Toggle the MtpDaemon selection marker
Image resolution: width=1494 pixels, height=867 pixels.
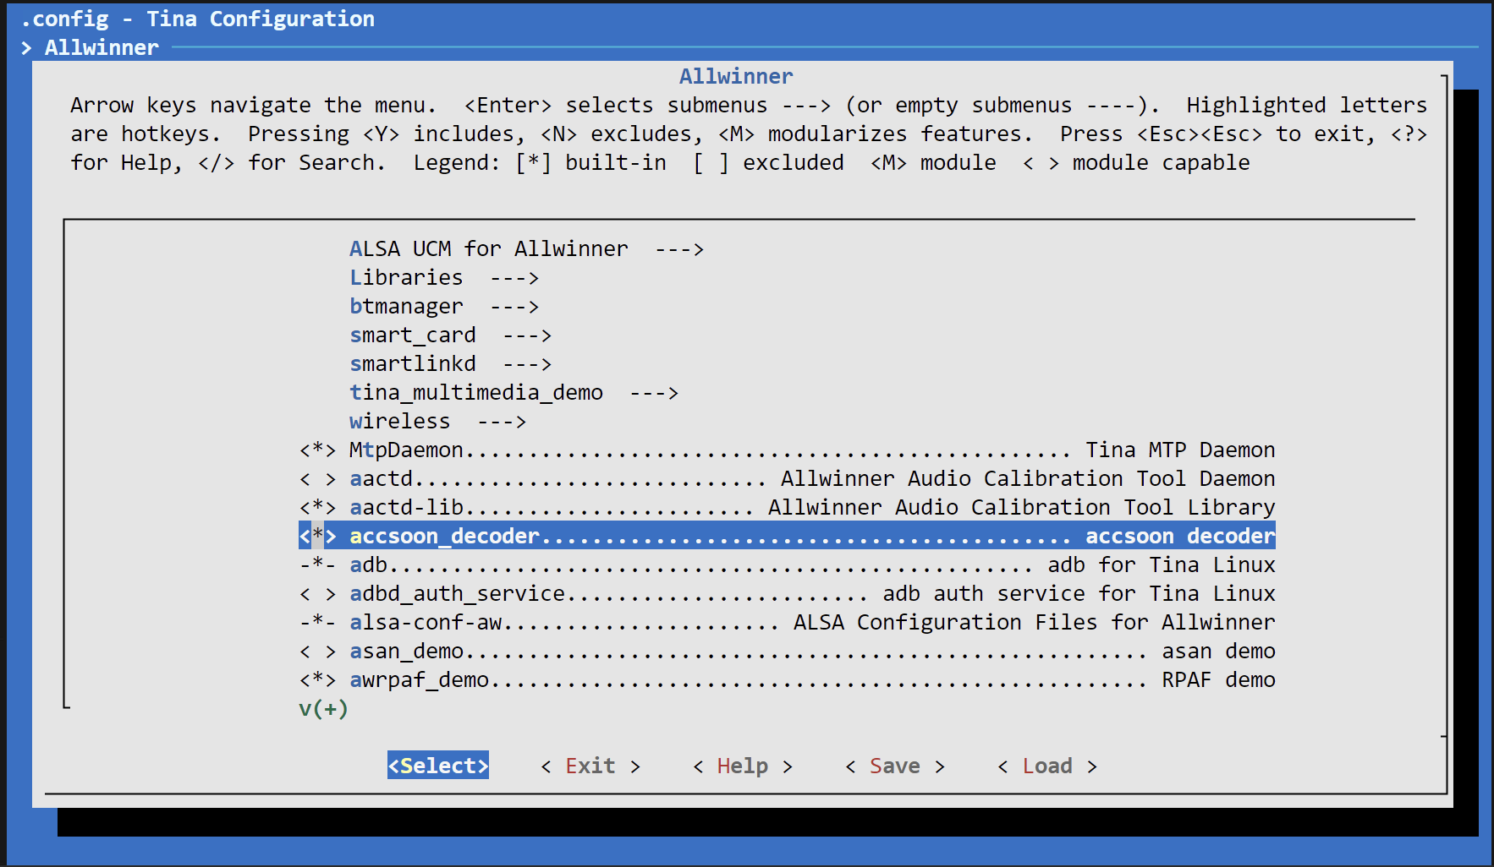[317, 450]
